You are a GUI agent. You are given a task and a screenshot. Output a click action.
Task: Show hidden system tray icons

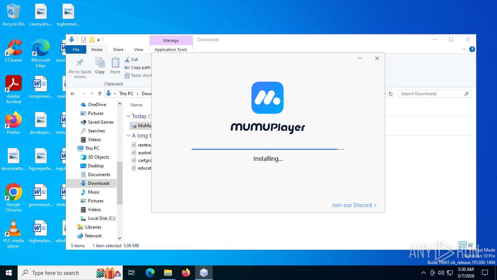click(424, 273)
